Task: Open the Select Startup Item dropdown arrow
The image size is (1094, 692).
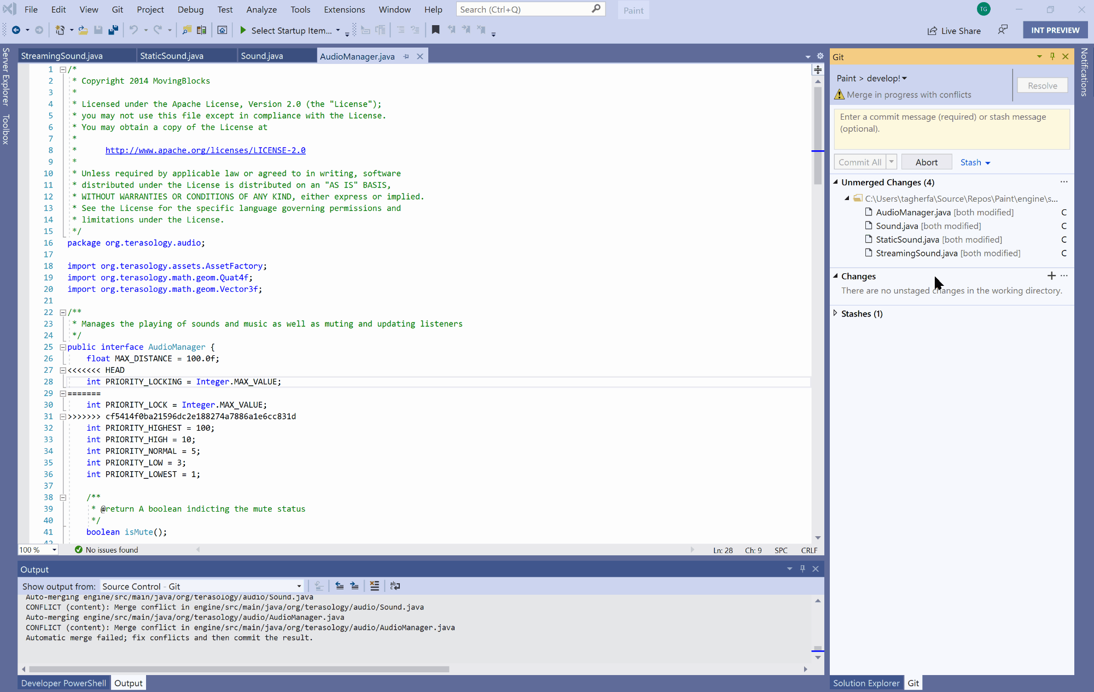Action: 337,30
